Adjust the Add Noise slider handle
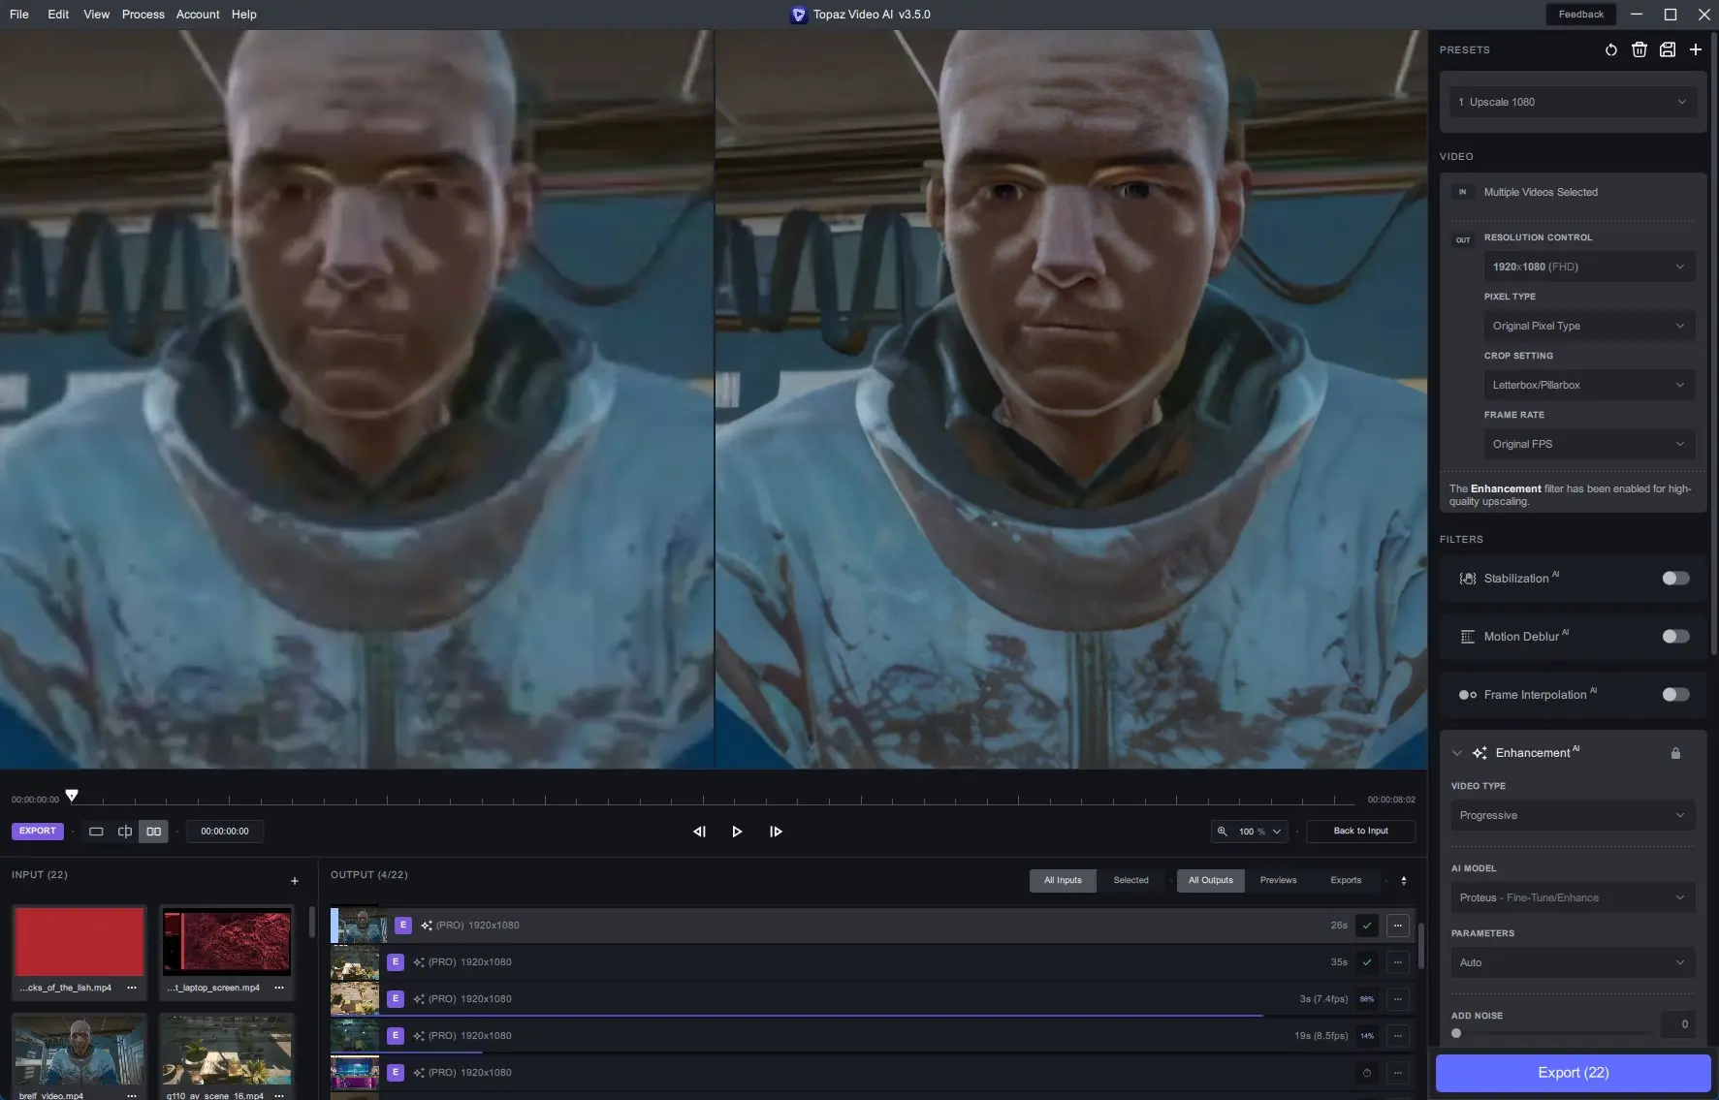 pyautogui.click(x=1456, y=1033)
